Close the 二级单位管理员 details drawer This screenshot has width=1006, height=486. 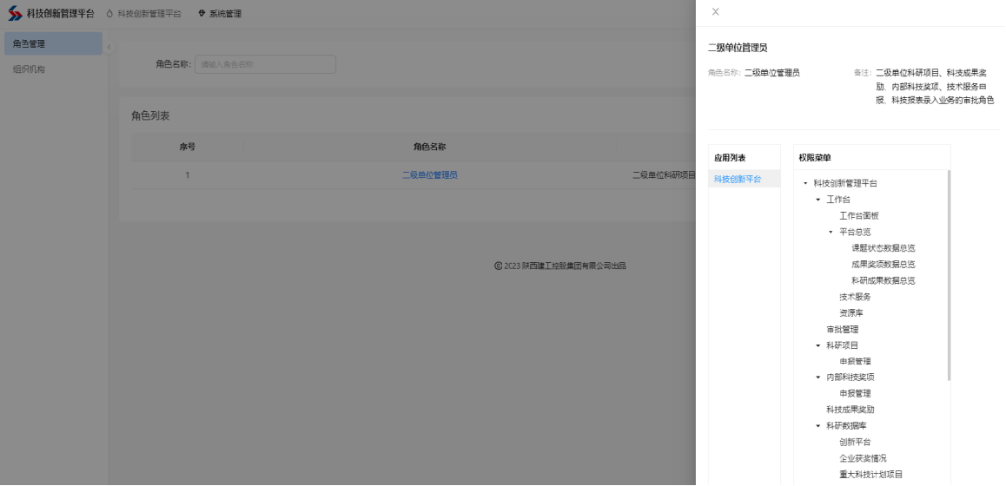pyautogui.click(x=715, y=11)
